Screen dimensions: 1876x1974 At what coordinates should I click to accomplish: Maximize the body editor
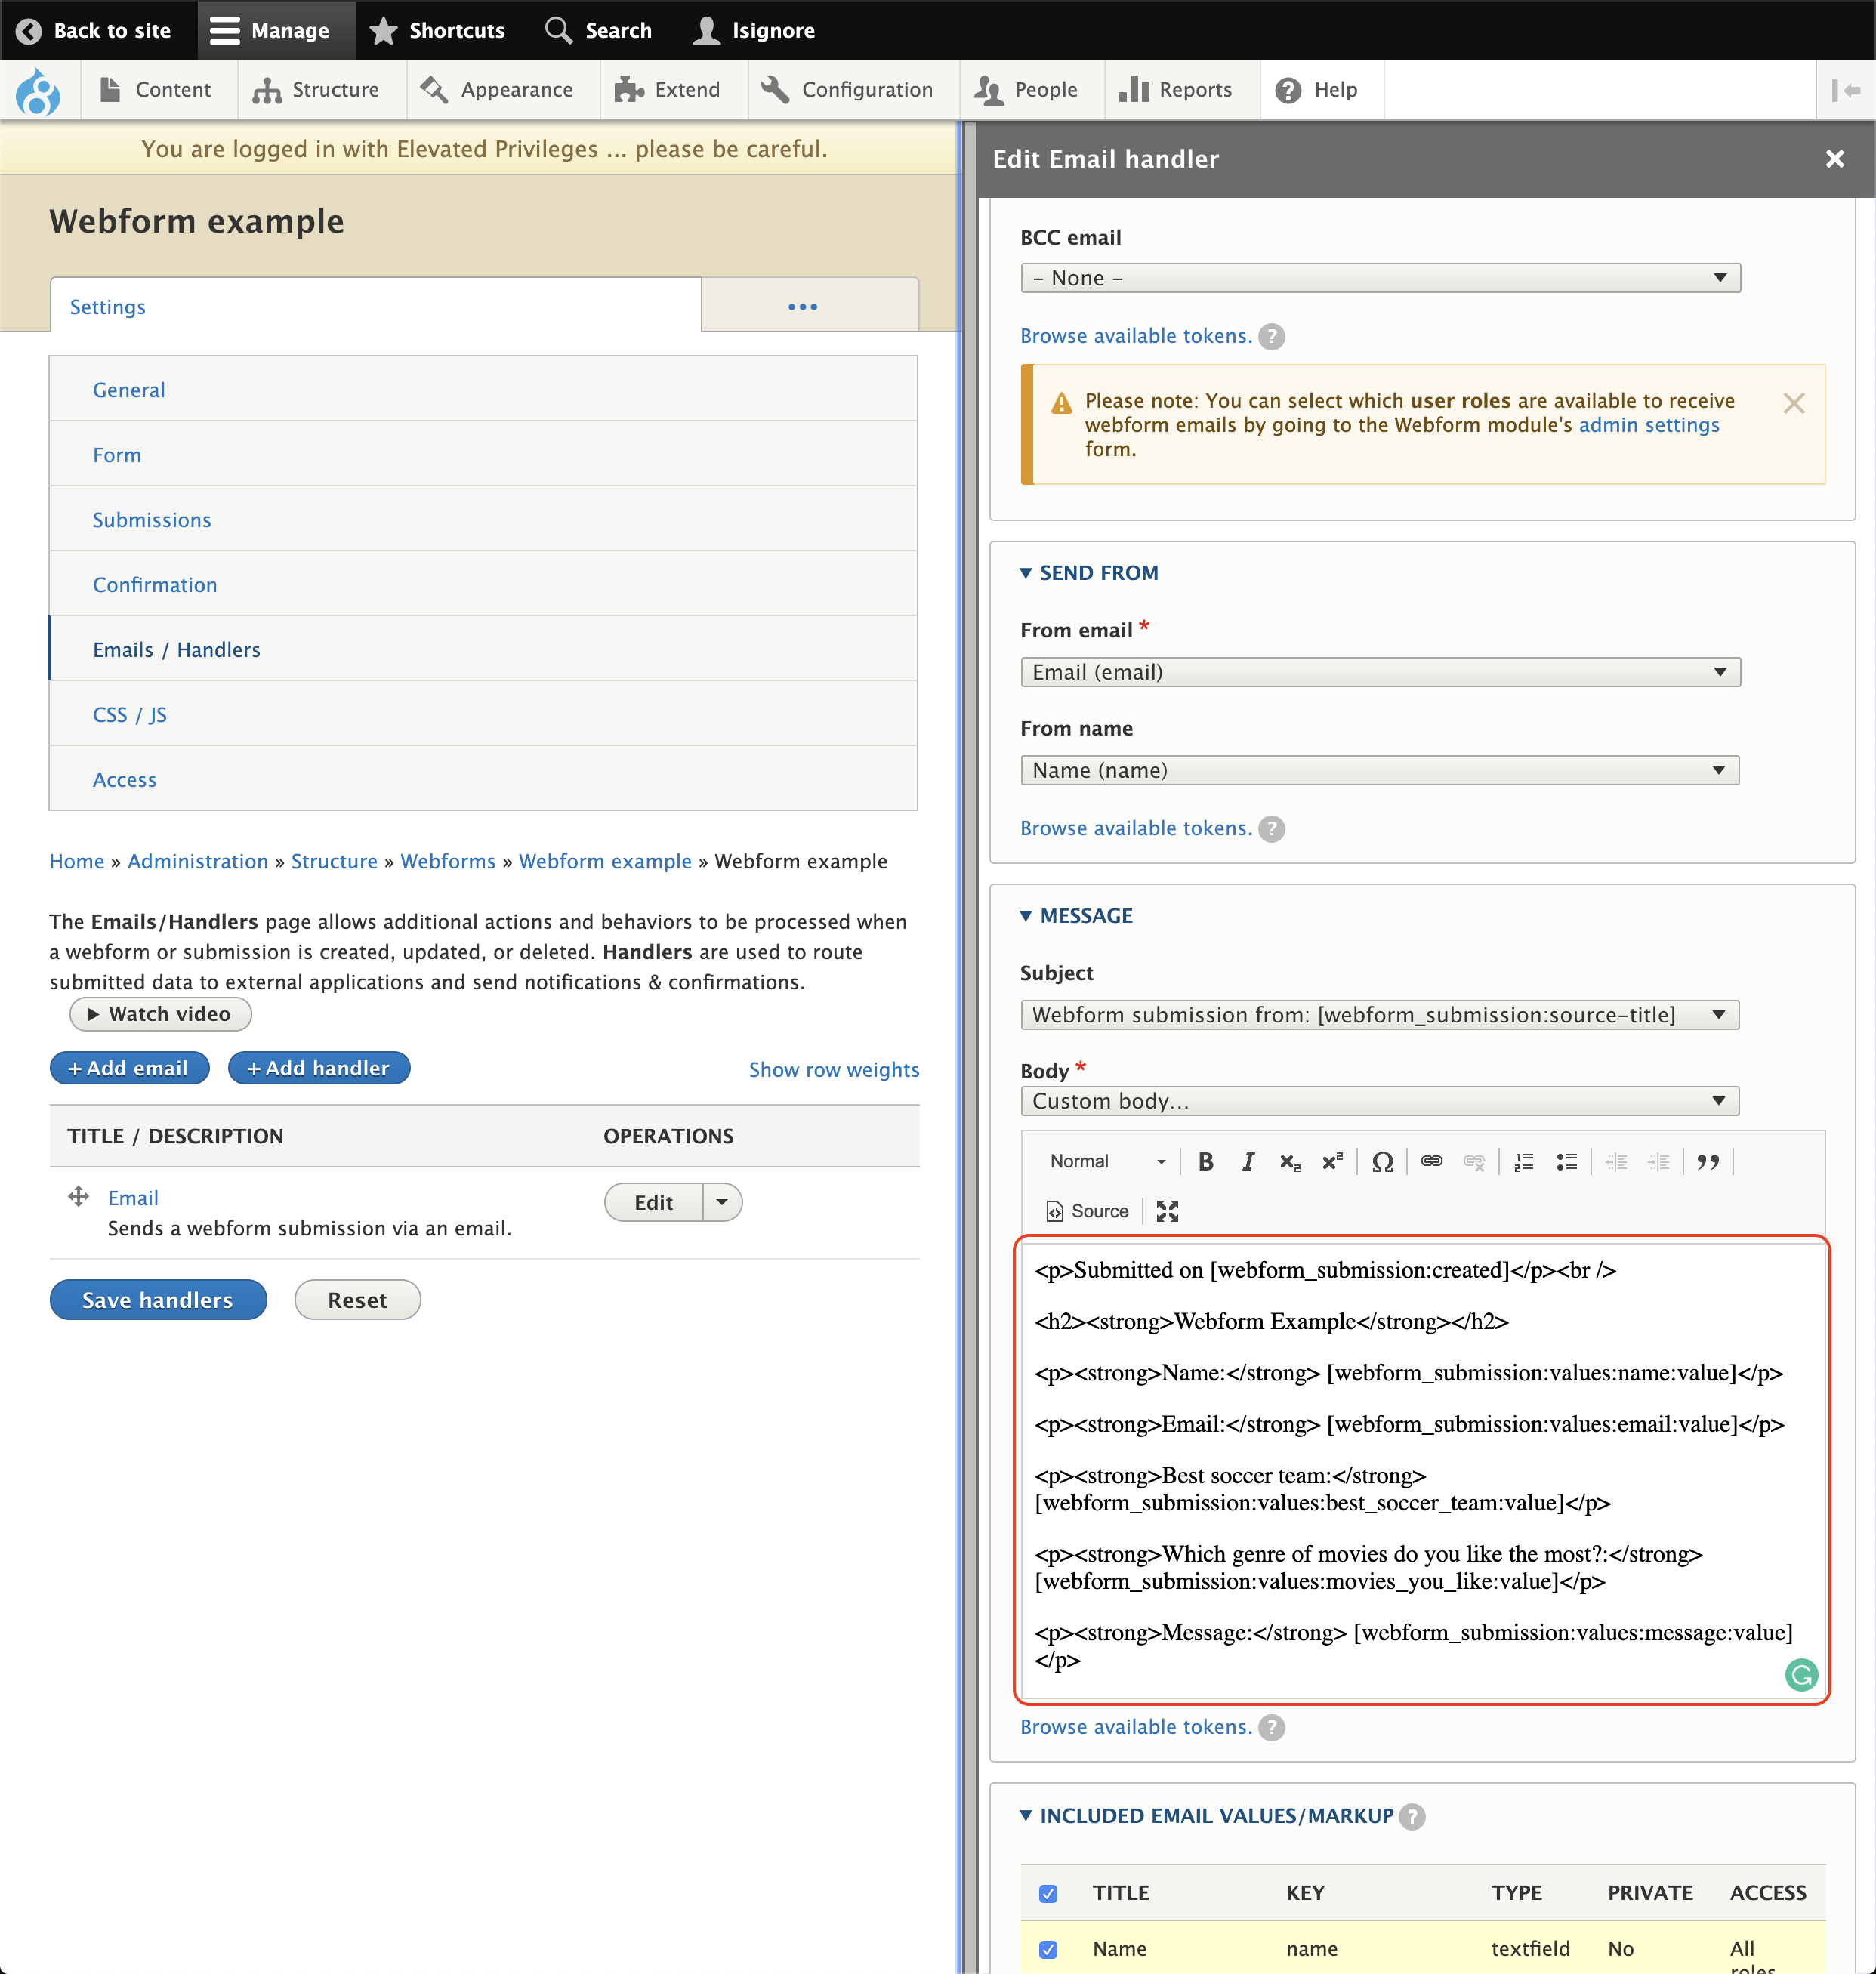[1167, 1211]
